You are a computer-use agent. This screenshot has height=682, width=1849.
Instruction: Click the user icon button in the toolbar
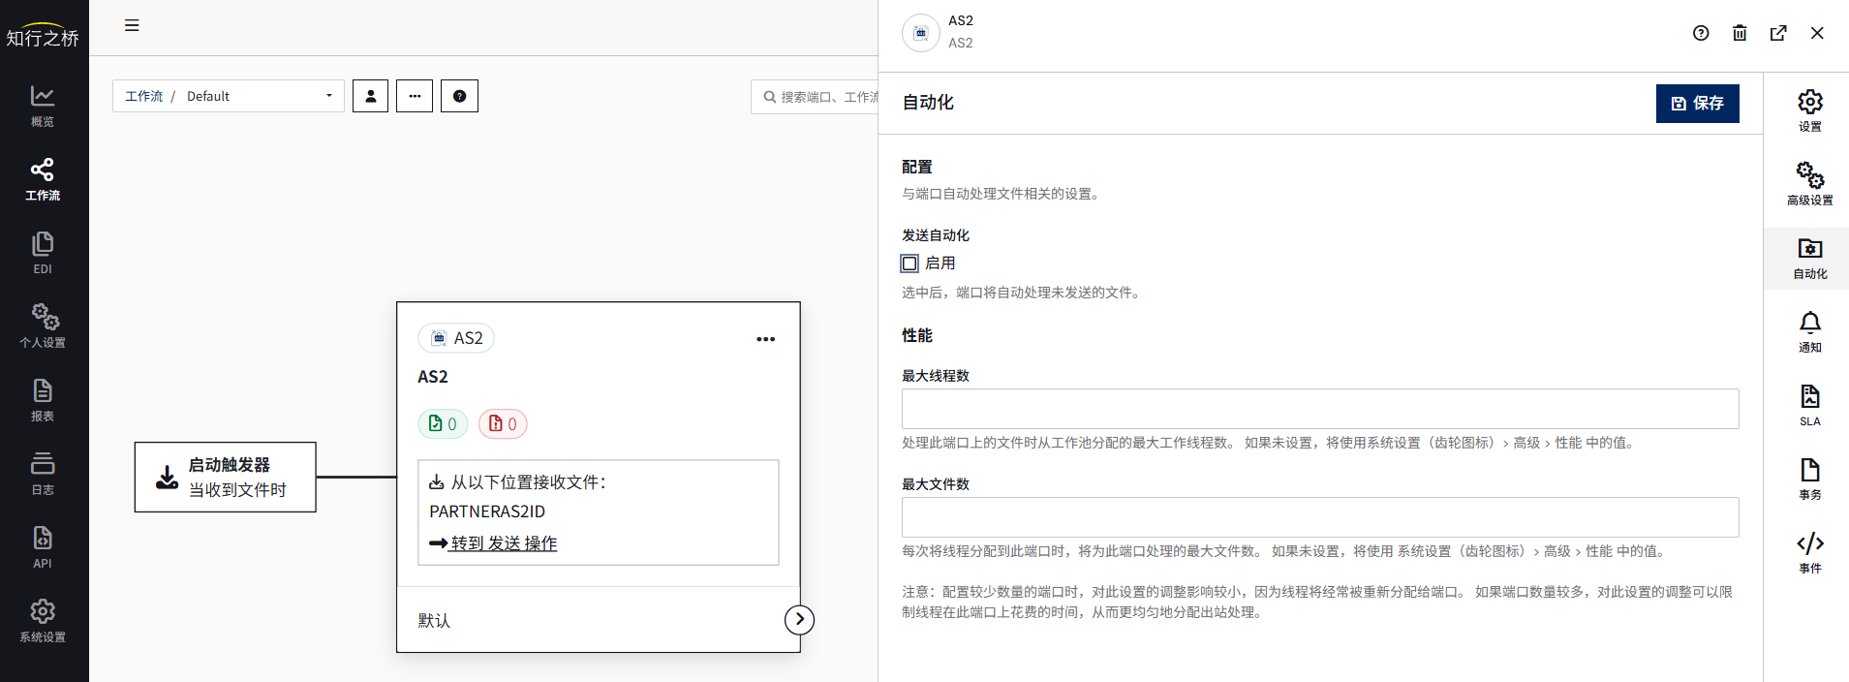370,96
